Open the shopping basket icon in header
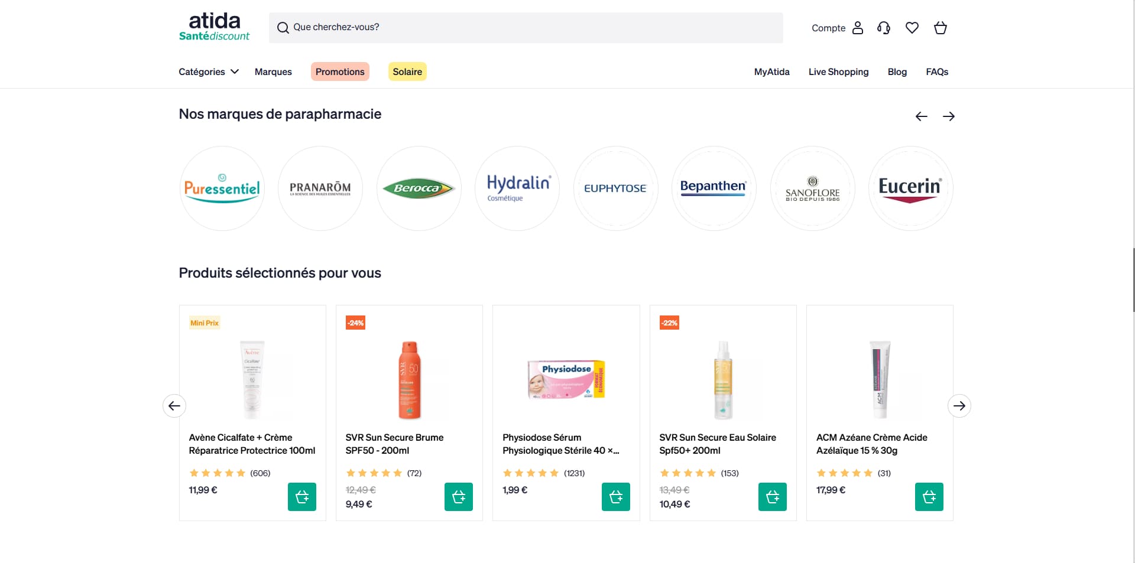The image size is (1135, 563). [x=941, y=28]
